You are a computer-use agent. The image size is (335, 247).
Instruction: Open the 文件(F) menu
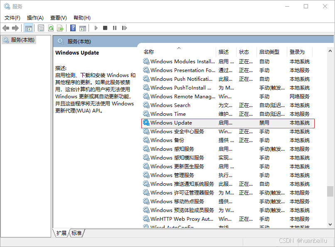(12, 18)
